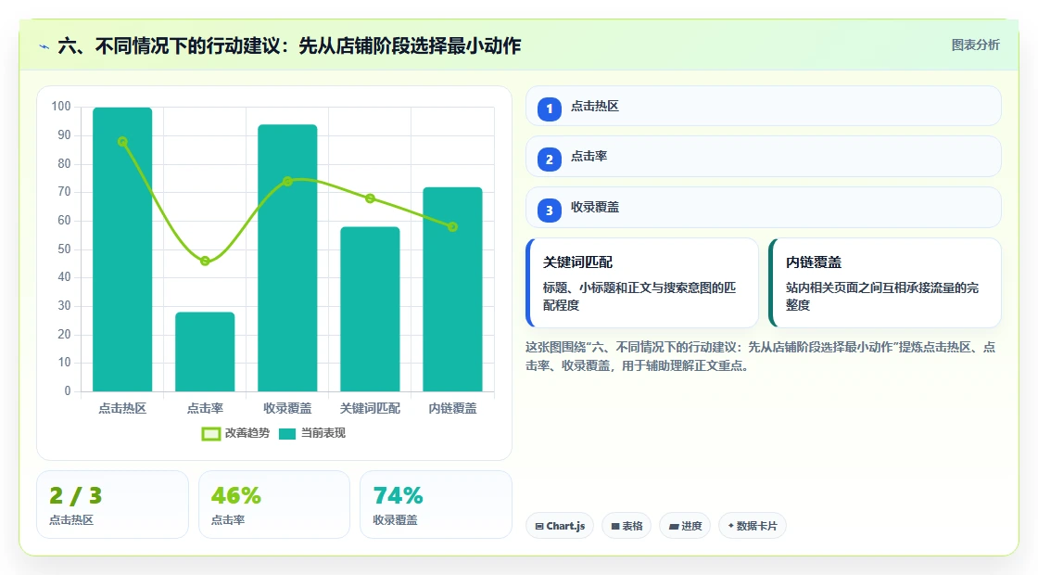Click the 数据卡片 tag

pos(752,526)
